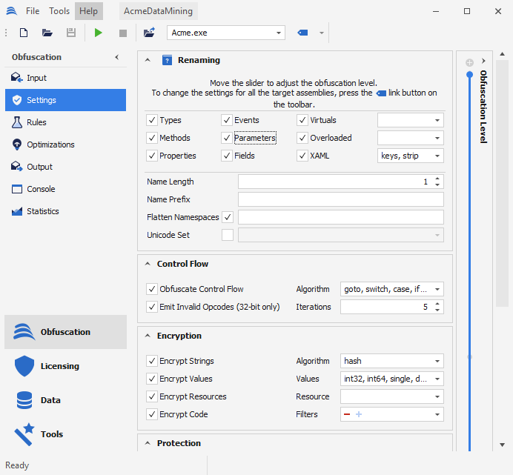
Task: Toggle the Flatten Namespaces checkbox
Action: coord(228,217)
